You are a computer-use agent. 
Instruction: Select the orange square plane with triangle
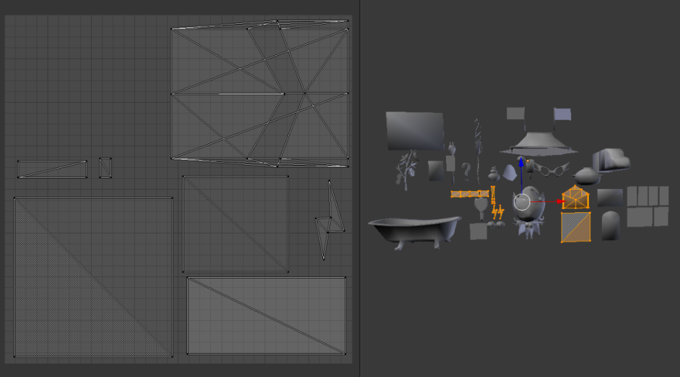pyautogui.click(x=575, y=227)
